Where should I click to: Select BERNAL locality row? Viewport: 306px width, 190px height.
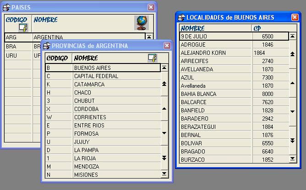(x=234, y=135)
